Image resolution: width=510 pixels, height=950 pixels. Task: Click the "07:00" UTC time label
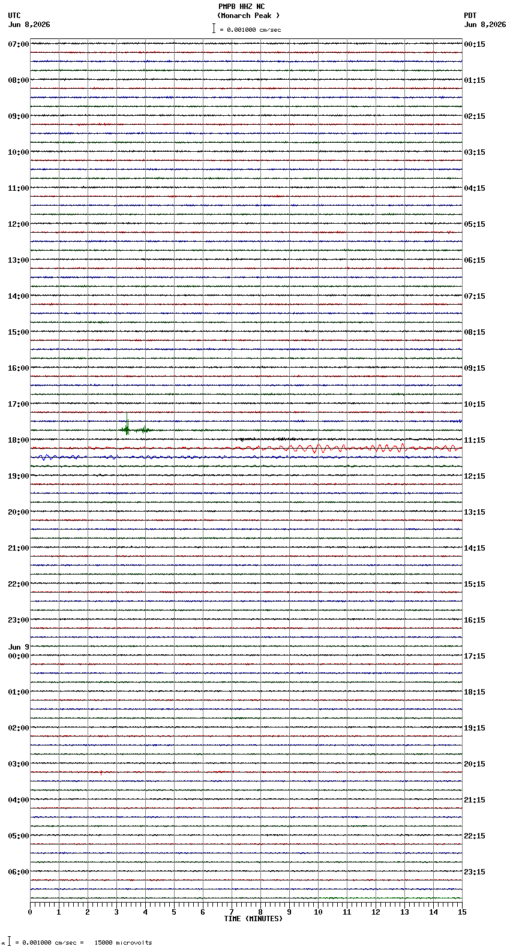(19, 44)
